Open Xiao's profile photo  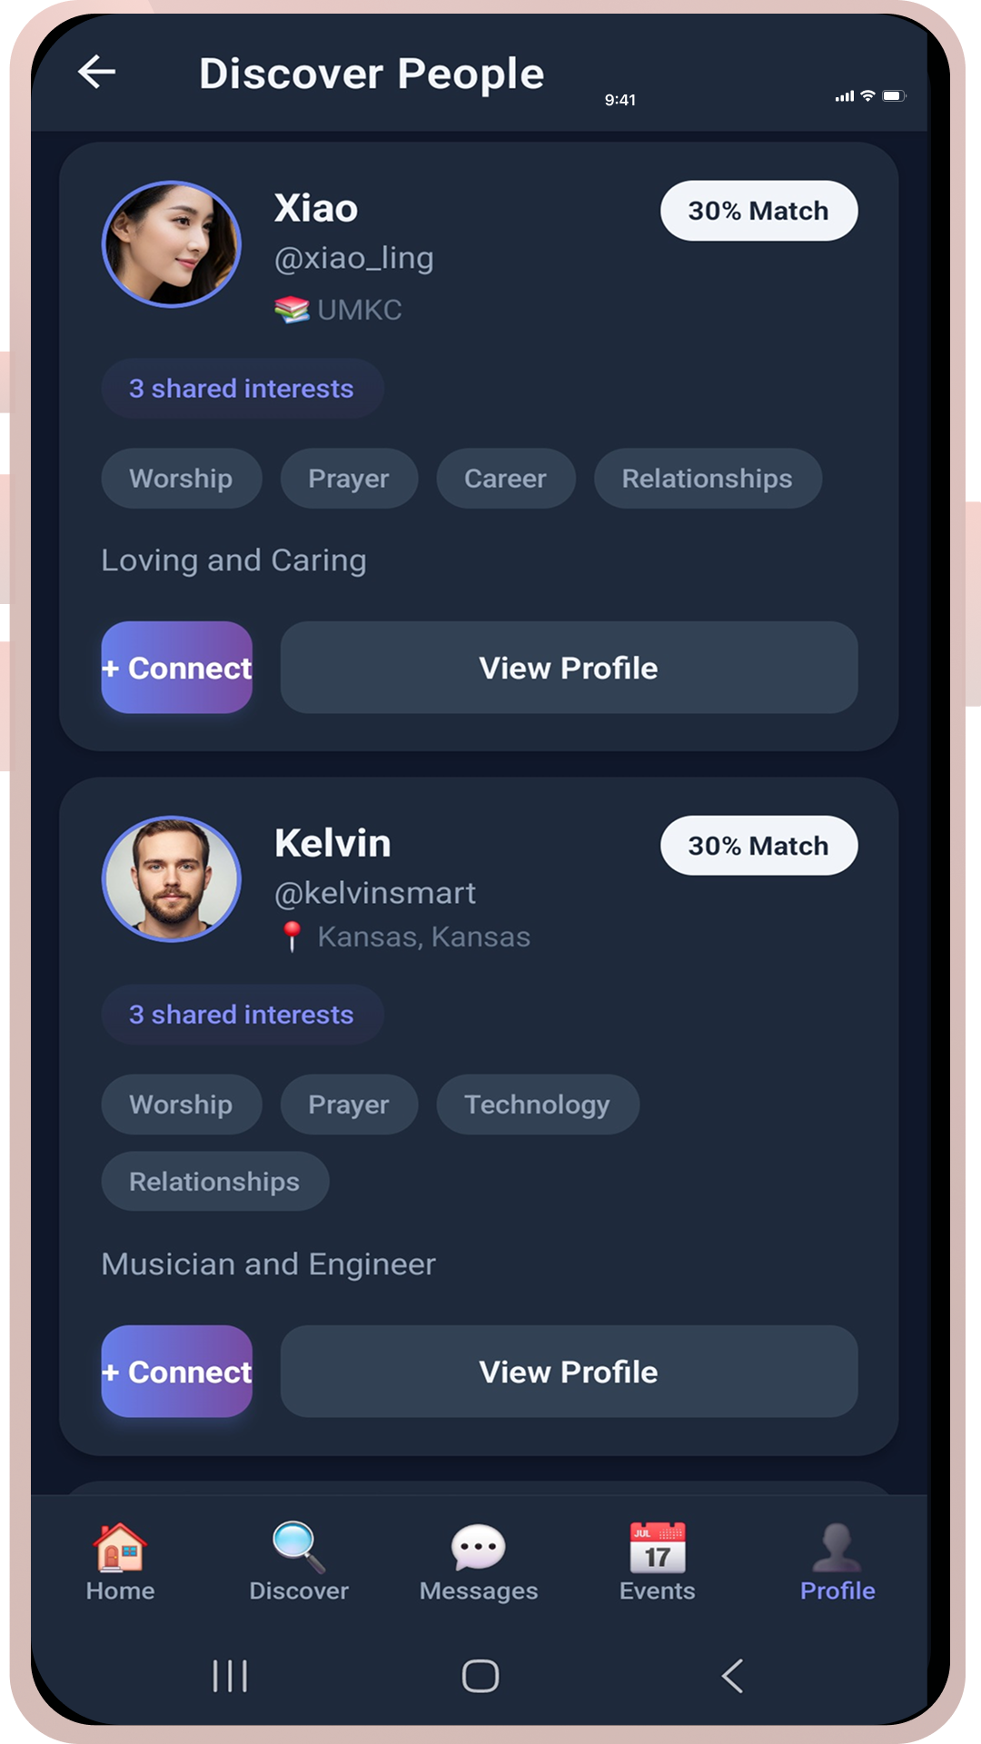click(x=172, y=243)
